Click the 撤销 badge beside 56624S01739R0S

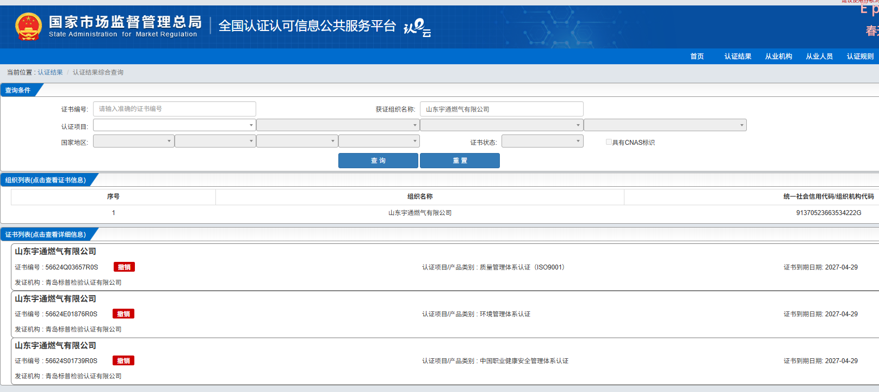pos(123,360)
